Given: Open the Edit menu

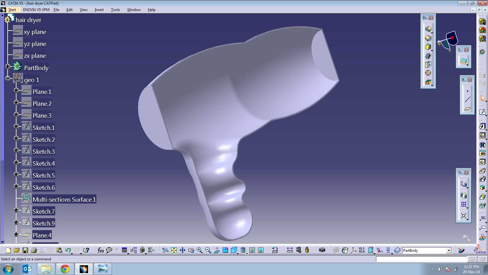Looking at the screenshot, I should pos(70,10).
